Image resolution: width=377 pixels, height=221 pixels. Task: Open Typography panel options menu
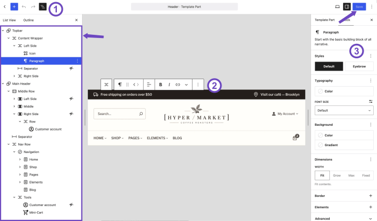[371, 81]
